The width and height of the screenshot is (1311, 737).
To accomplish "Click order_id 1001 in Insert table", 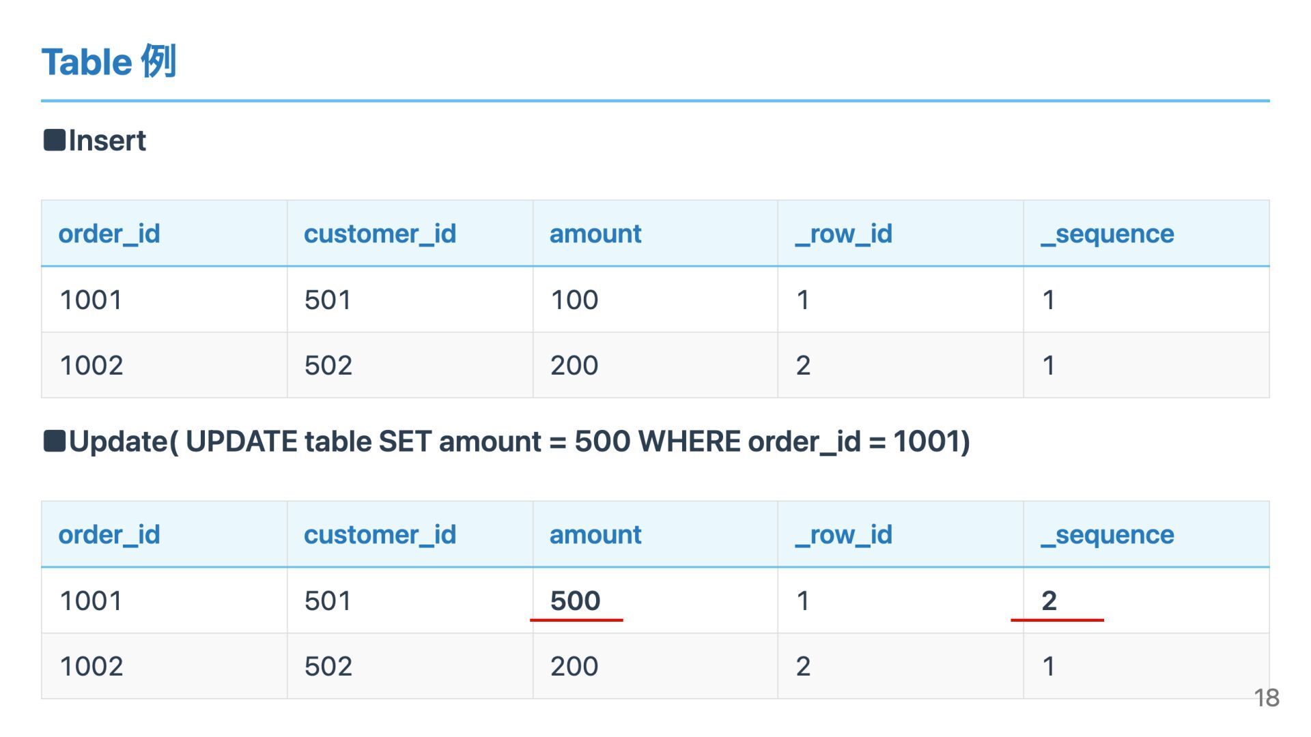I will point(91,300).
